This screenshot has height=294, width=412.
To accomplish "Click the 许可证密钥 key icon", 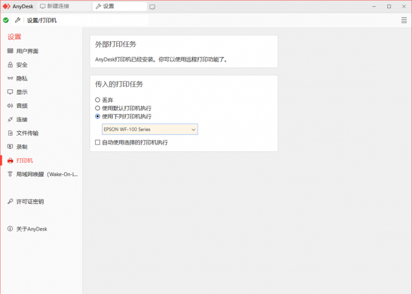I will point(10,201).
